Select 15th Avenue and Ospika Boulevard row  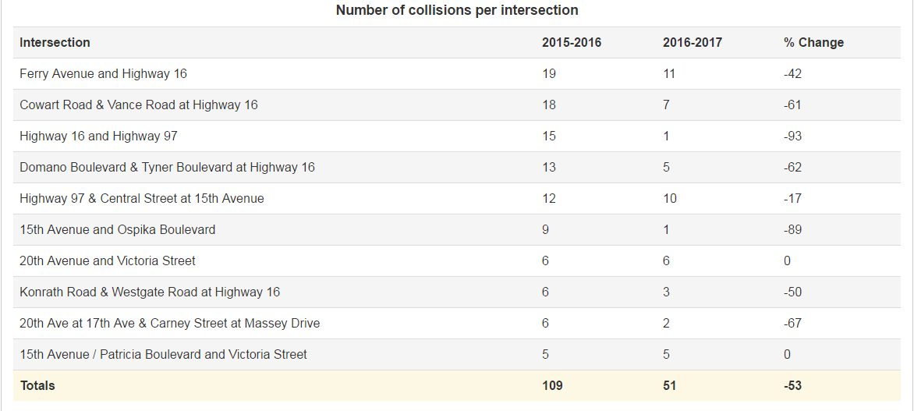pyautogui.click(x=457, y=230)
